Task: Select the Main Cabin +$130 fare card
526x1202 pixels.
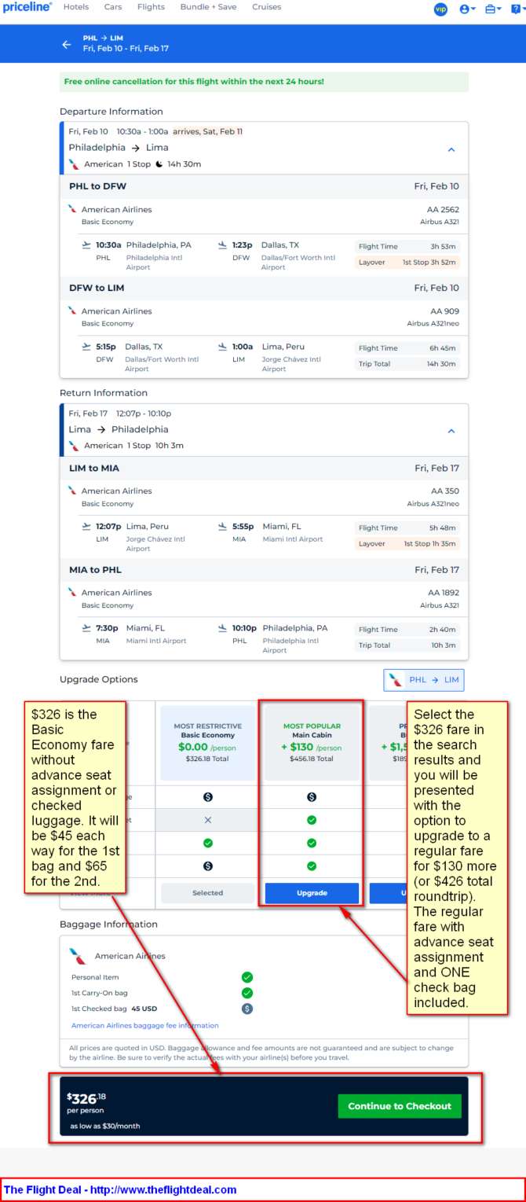Action: [312, 744]
